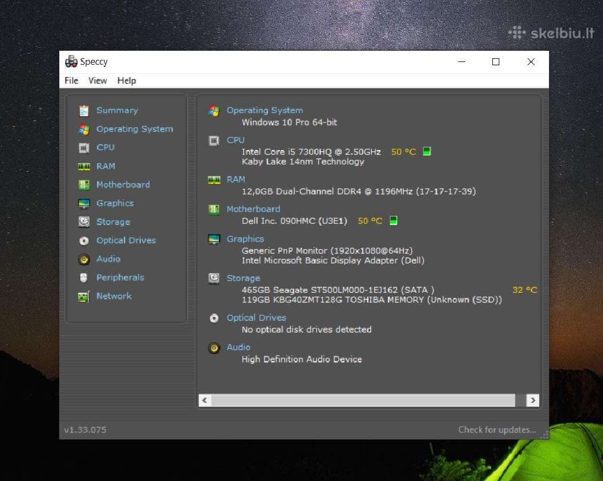
Task: Click the Audio speaker icon in summary panel
Action: (214, 348)
